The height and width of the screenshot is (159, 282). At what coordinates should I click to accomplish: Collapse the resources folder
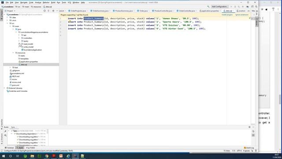pyautogui.click(x=13, y=53)
